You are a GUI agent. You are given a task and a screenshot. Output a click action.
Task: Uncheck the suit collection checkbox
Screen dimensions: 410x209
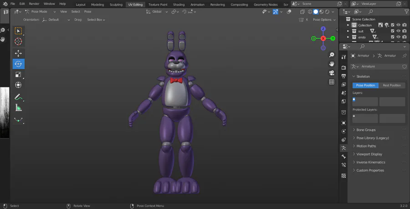tap(393, 31)
